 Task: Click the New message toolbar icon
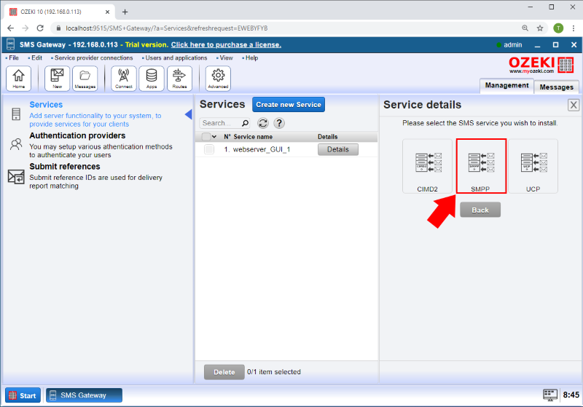click(x=57, y=79)
